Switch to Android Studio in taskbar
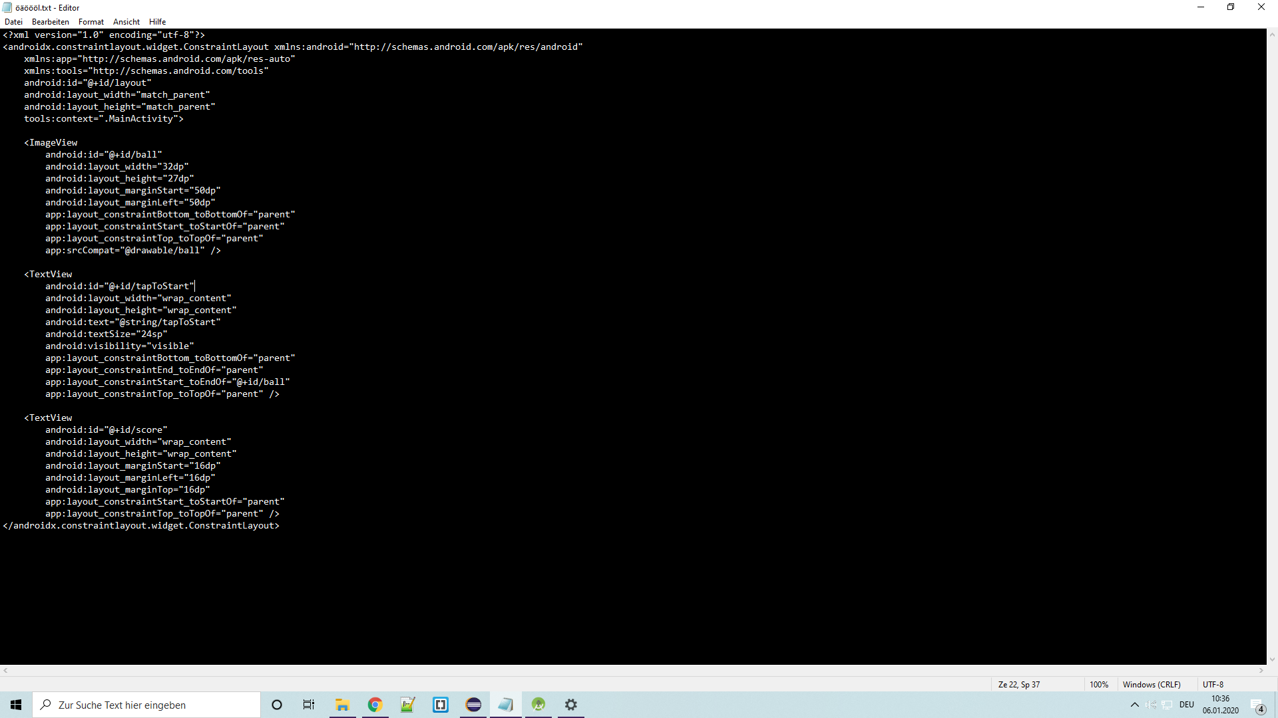 [x=538, y=705]
